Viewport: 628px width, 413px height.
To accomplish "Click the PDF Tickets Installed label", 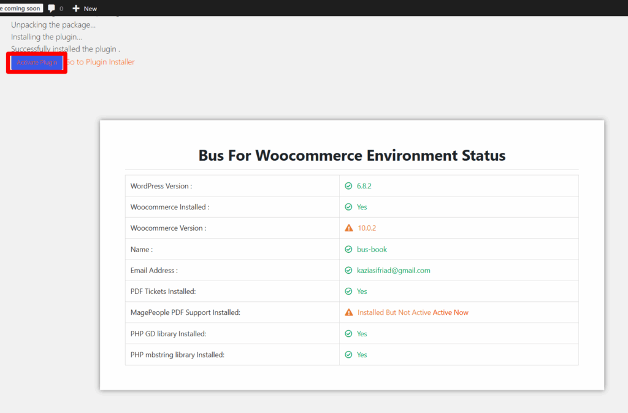I will pos(163,291).
